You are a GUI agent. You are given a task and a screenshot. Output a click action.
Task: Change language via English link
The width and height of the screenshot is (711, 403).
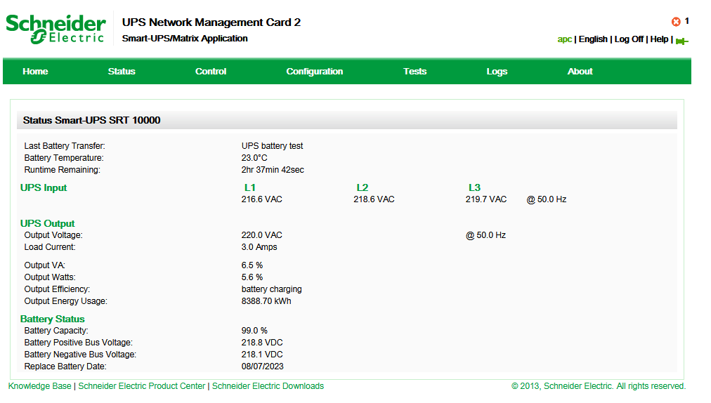click(593, 39)
